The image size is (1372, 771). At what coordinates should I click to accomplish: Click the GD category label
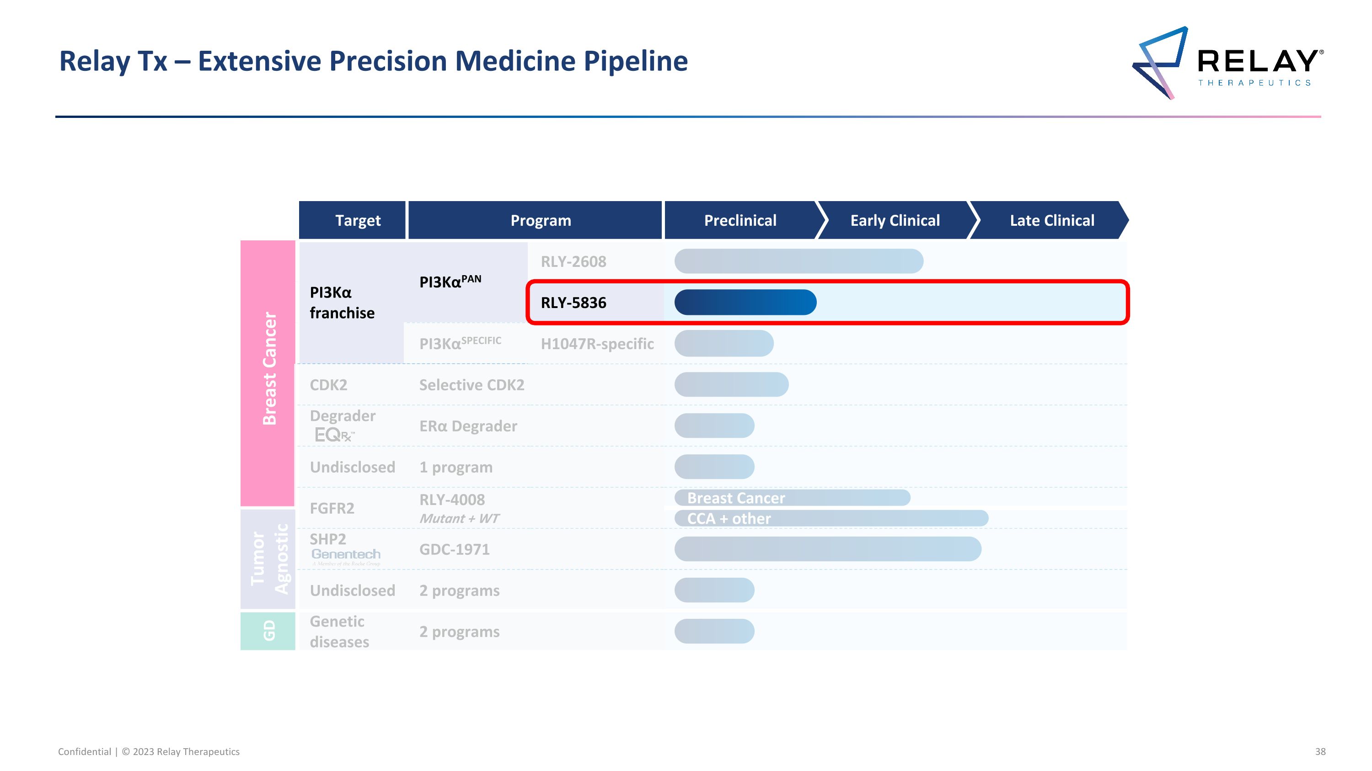(x=268, y=631)
